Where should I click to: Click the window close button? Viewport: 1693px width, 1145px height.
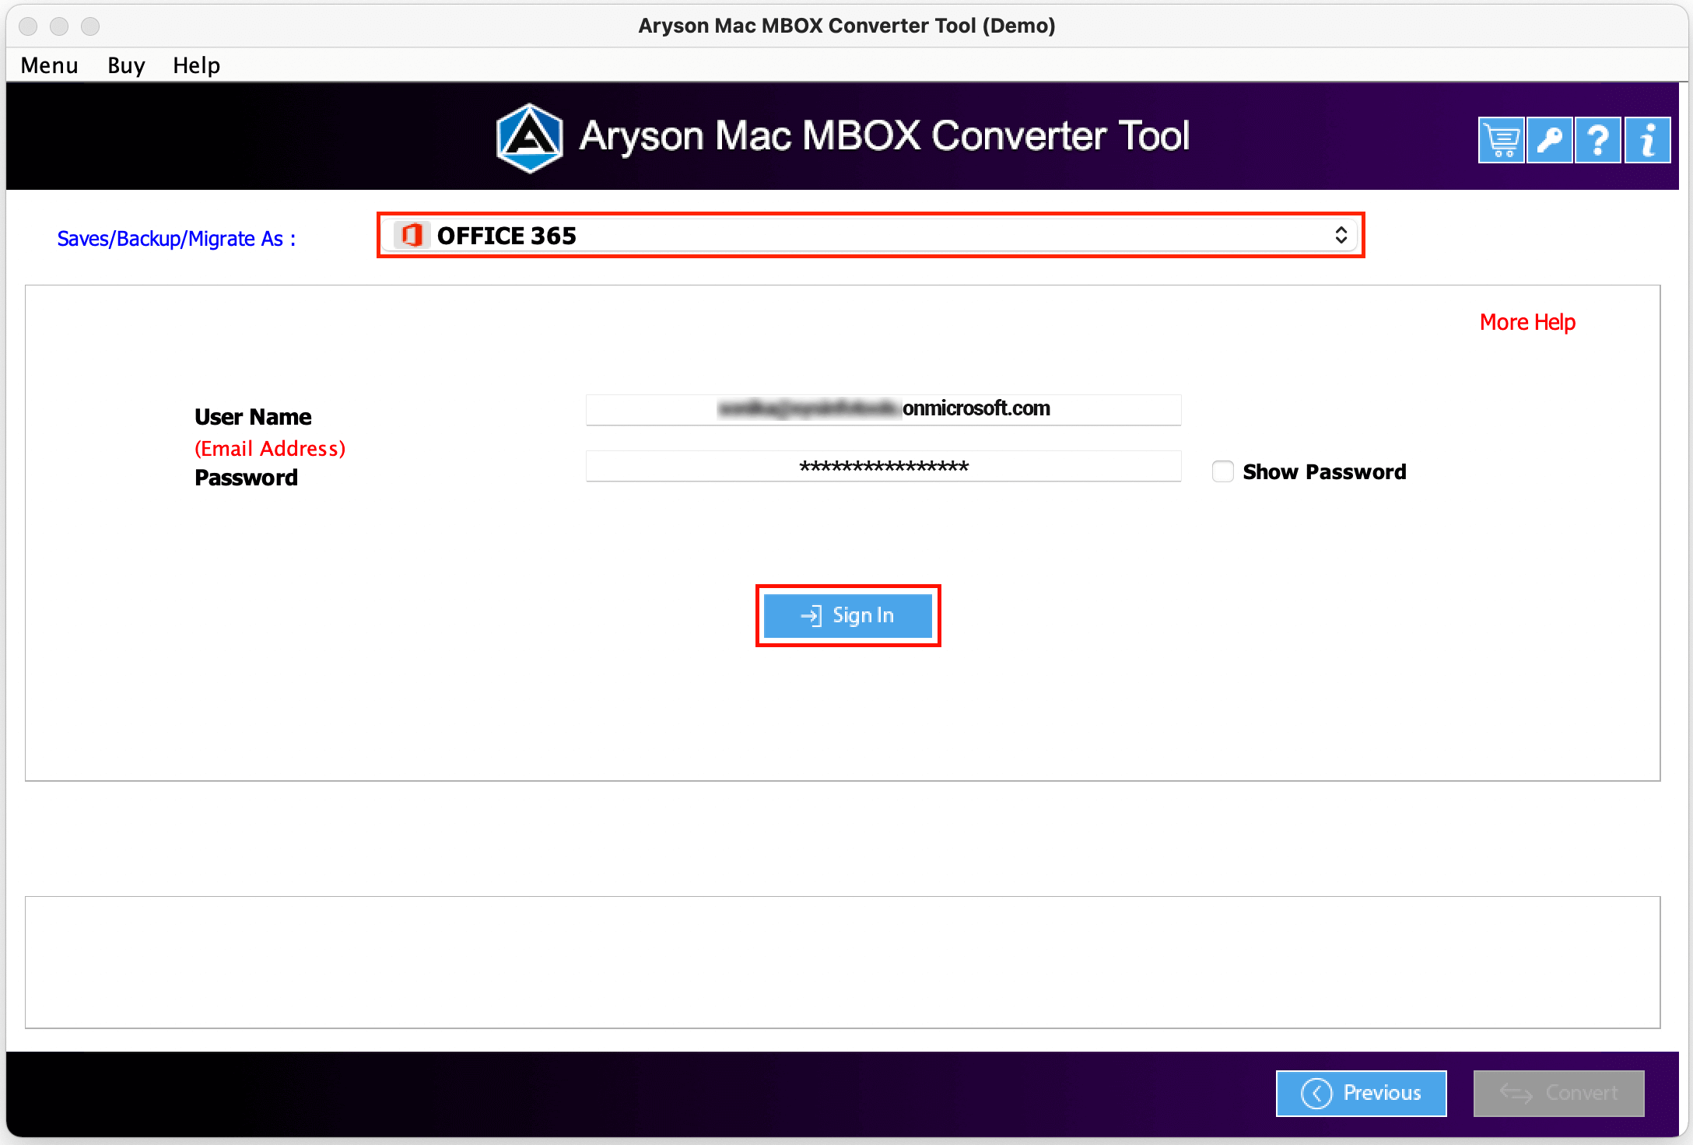[x=29, y=26]
